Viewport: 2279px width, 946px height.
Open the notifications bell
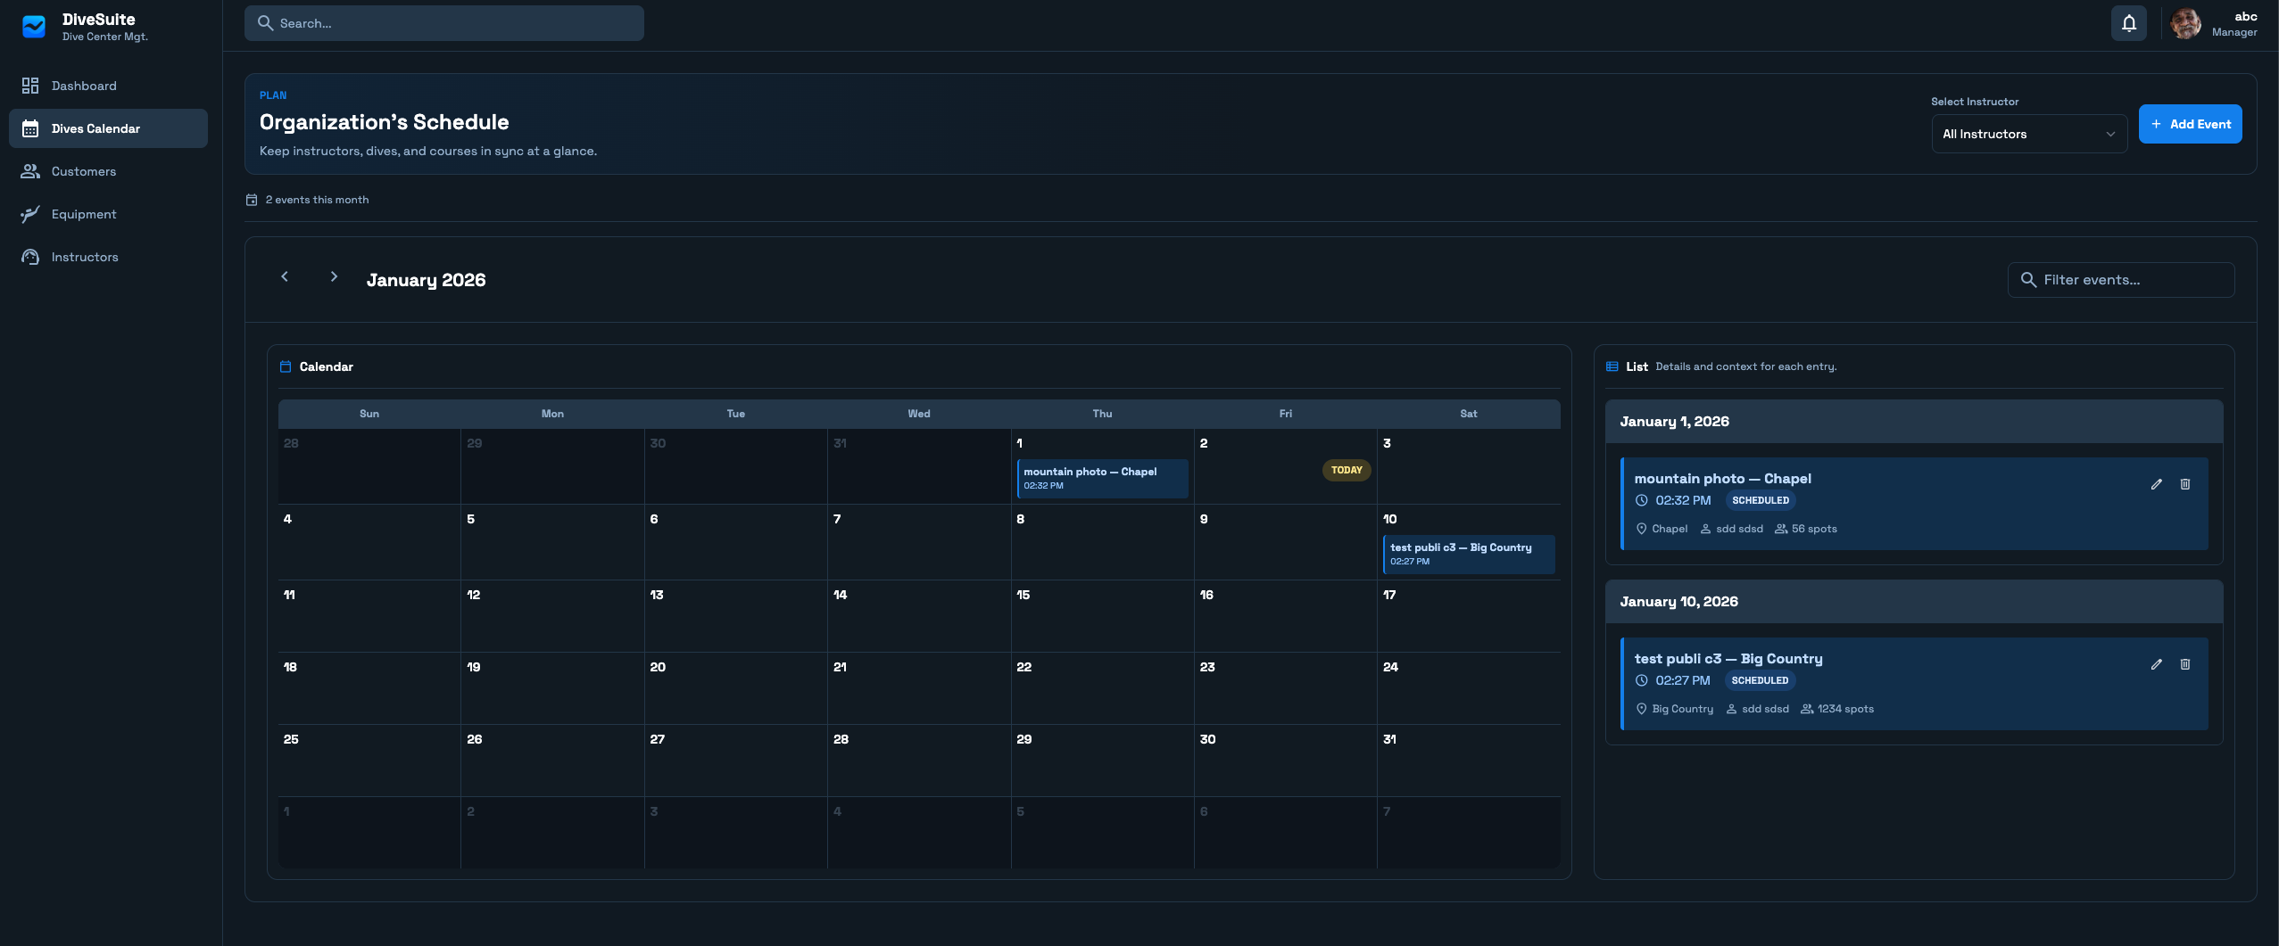[2129, 23]
